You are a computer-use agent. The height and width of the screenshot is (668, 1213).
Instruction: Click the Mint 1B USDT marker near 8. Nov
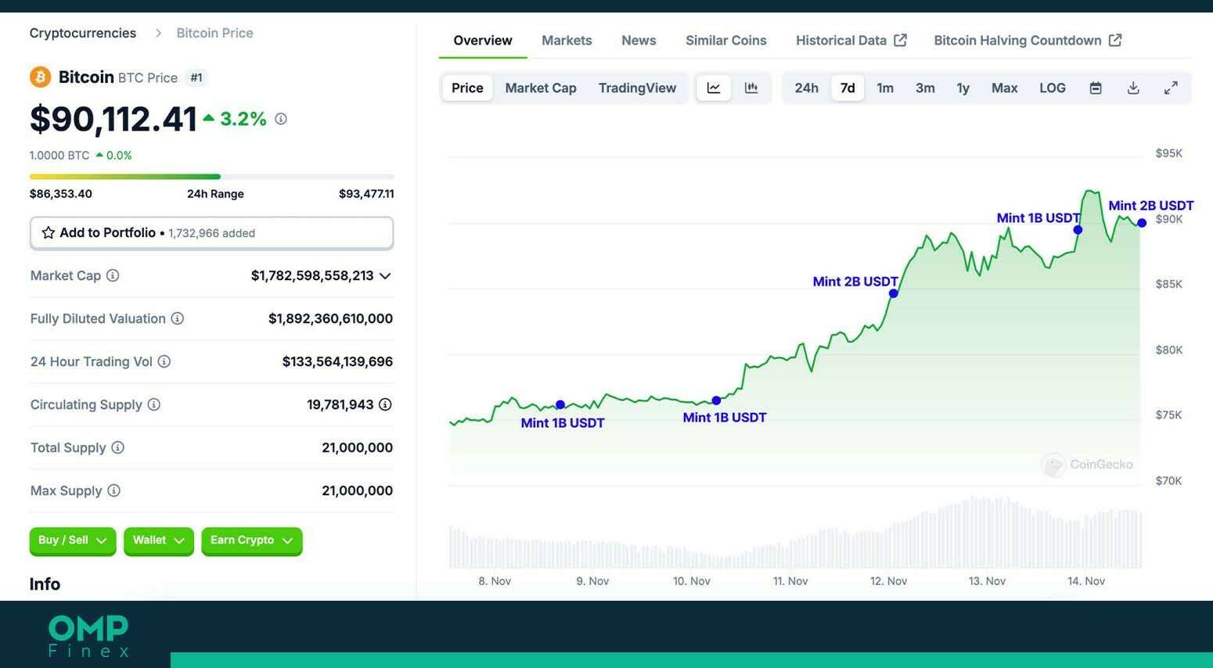click(560, 404)
